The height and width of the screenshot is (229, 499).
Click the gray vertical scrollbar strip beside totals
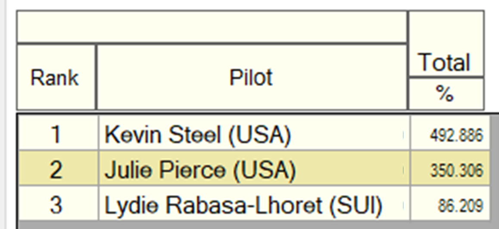click(494, 168)
